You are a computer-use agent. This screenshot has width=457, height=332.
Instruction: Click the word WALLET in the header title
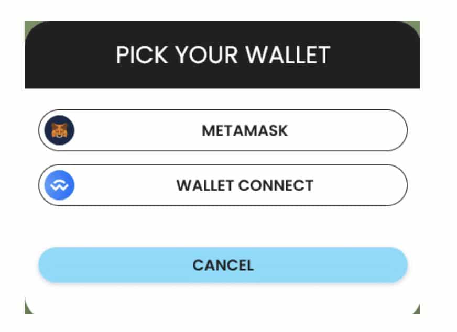pos(288,55)
